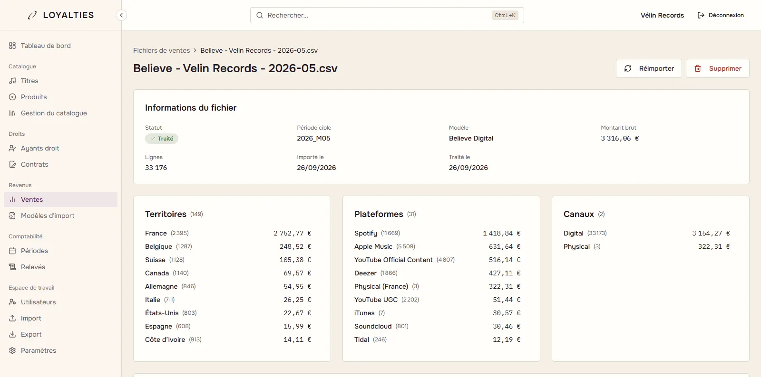
Task: Click the Supprimer button label
Action: pos(725,68)
